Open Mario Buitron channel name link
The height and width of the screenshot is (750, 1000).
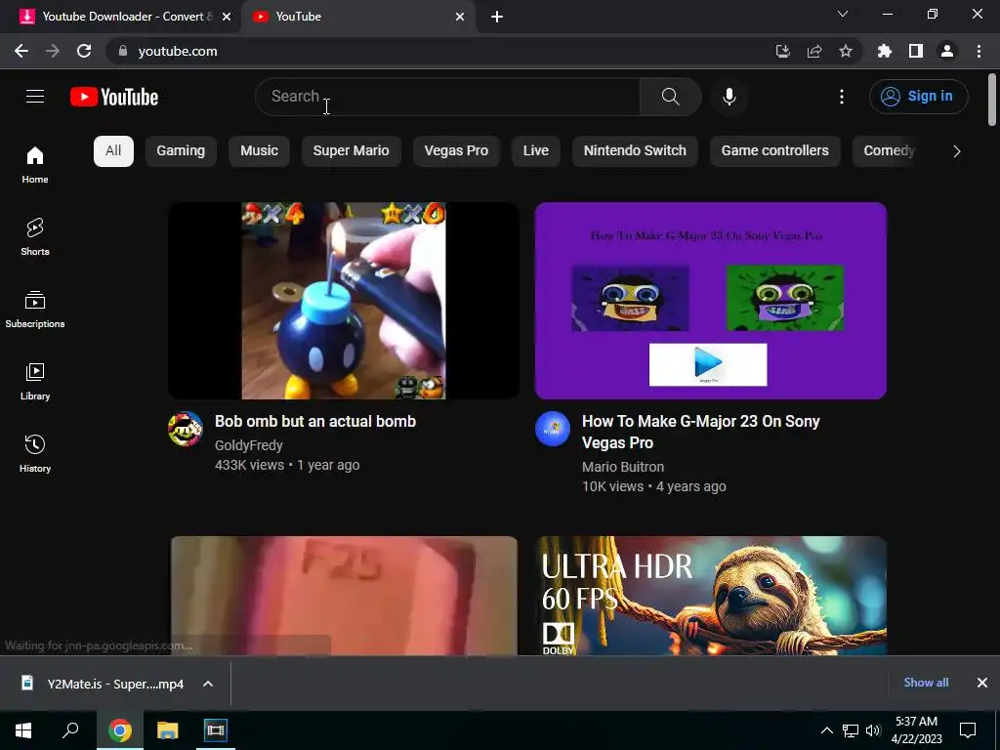623,467
